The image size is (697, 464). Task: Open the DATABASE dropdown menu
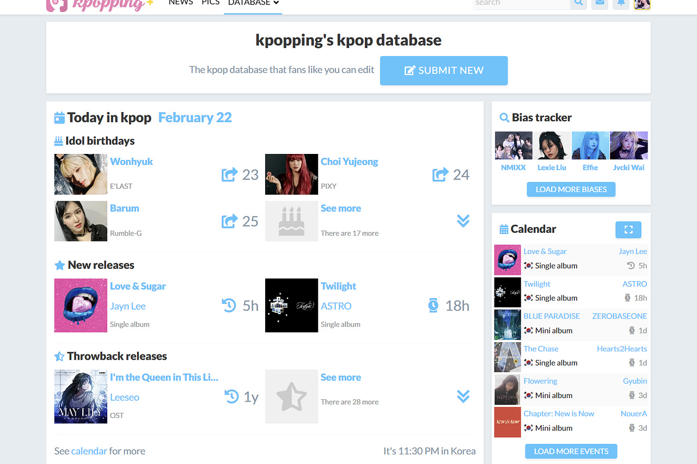253,2
